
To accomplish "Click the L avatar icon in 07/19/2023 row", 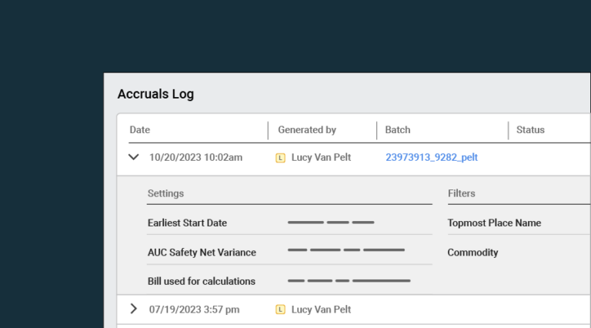I will point(280,310).
